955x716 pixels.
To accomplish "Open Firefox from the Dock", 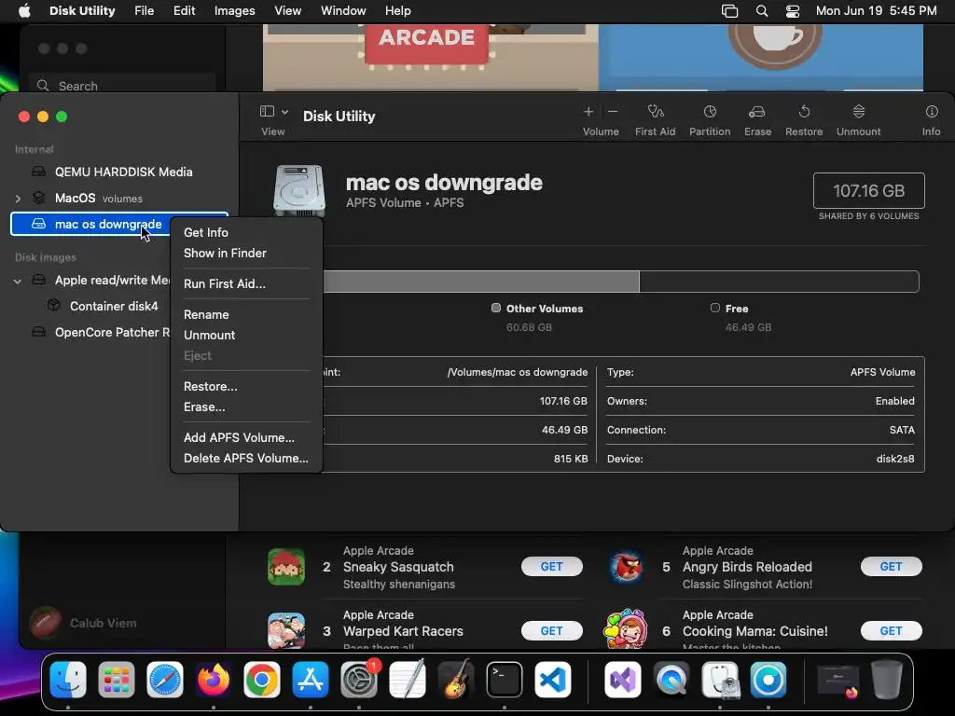I will 214,680.
